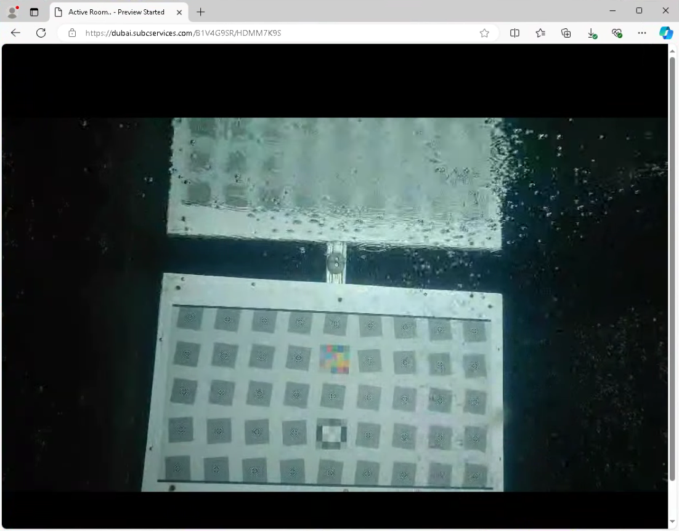Open the tab actions menu
Viewport: 679px width, 531px height.
pyautogui.click(x=34, y=12)
